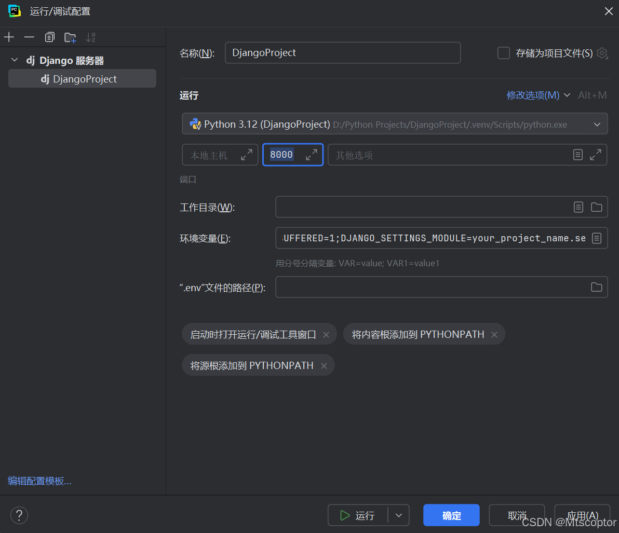This screenshot has height=533, width=619.
Task: Open help with question mark icon
Action: coord(19,515)
